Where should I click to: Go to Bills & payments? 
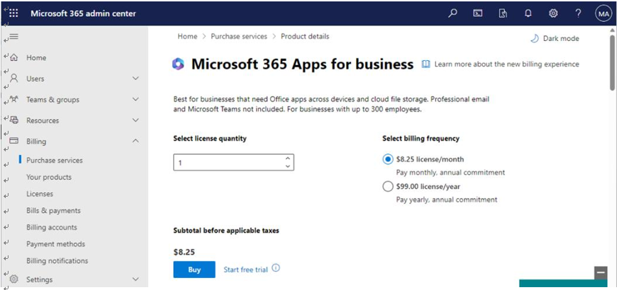click(53, 211)
